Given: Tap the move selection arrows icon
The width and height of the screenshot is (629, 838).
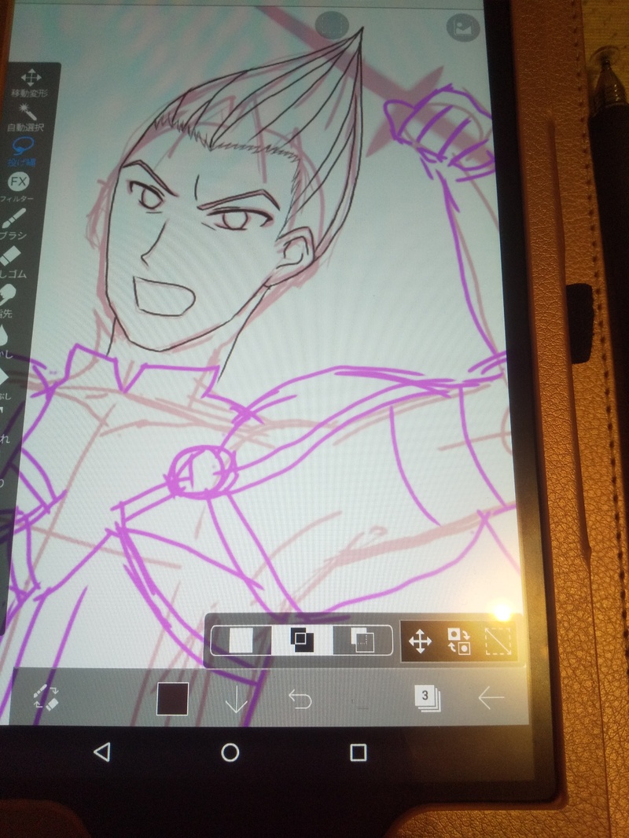Looking at the screenshot, I should (x=421, y=641).
